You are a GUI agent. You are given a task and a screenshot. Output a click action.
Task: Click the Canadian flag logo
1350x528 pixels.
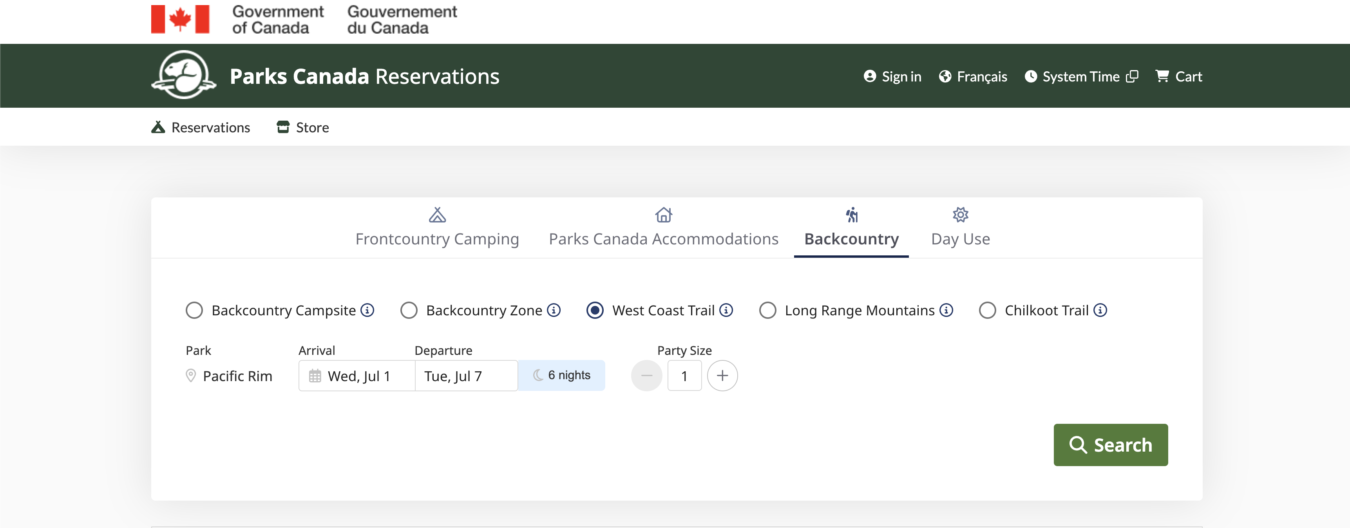pos(180,19)
